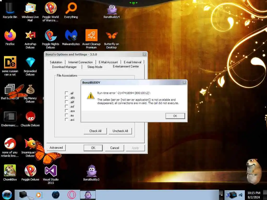Open the Sleep Mode tab
This screenshot has width=267, height=200.
coord(95,67)
